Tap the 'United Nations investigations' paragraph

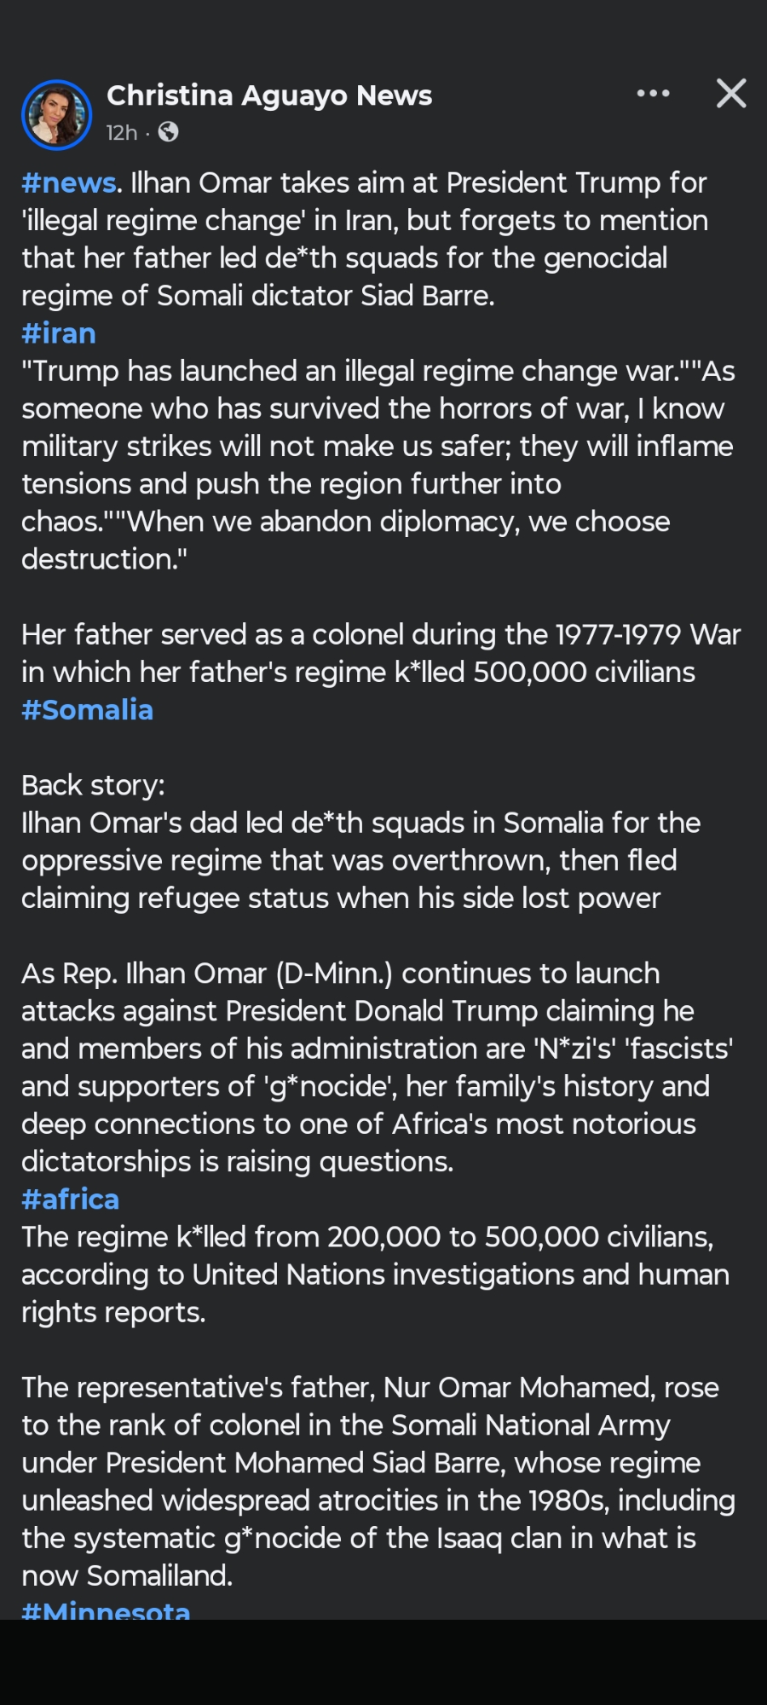pos(375,1274)
